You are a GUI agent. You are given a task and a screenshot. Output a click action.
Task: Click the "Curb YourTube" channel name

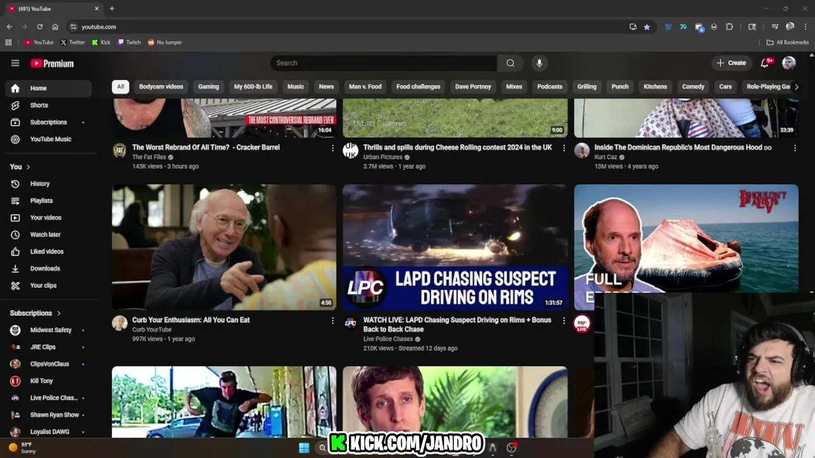click(152, 330)
